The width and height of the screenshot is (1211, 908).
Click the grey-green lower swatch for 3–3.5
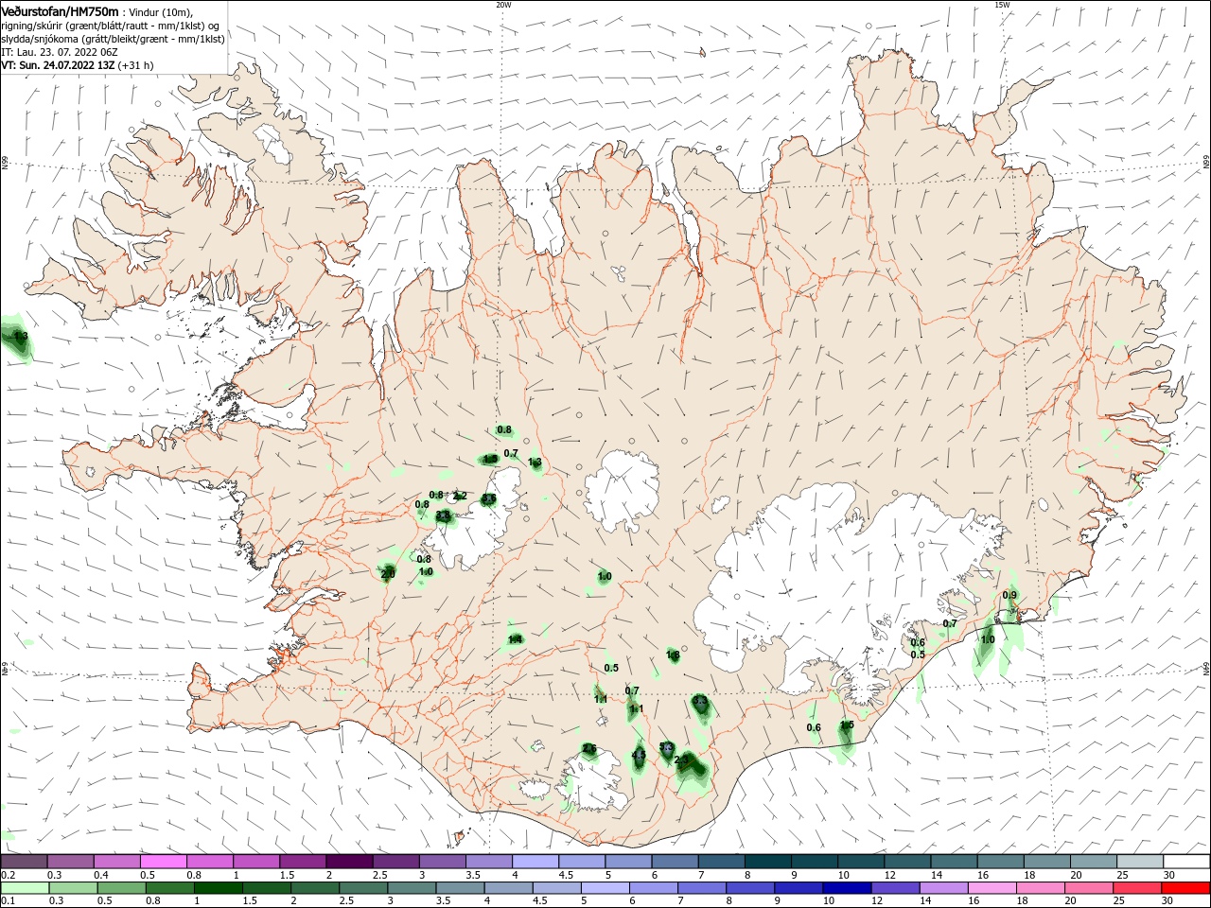pyautogui.click(x=412, y=888)
